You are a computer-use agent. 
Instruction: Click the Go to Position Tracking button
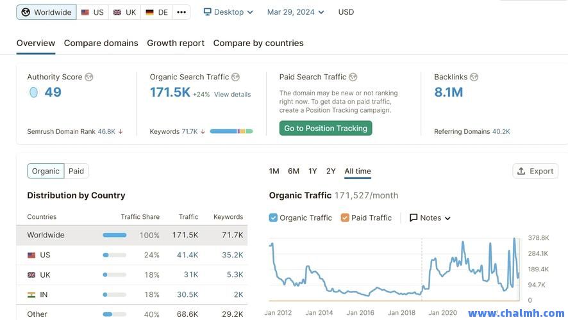(x=326, y=128)
